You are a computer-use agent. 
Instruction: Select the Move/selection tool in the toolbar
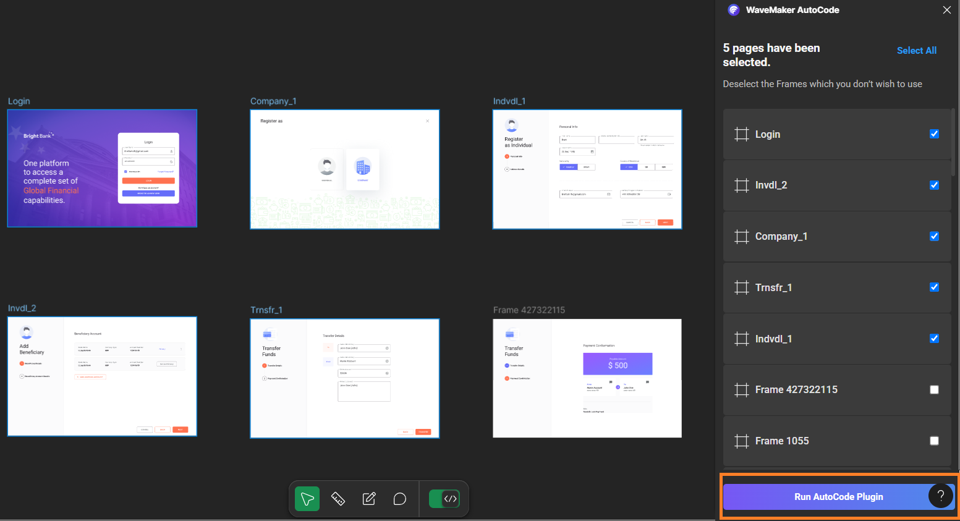point(306,498)
